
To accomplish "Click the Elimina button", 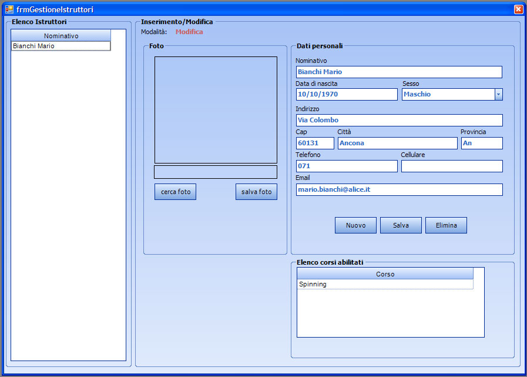I will pyautogui.click(x=446, y=225).
